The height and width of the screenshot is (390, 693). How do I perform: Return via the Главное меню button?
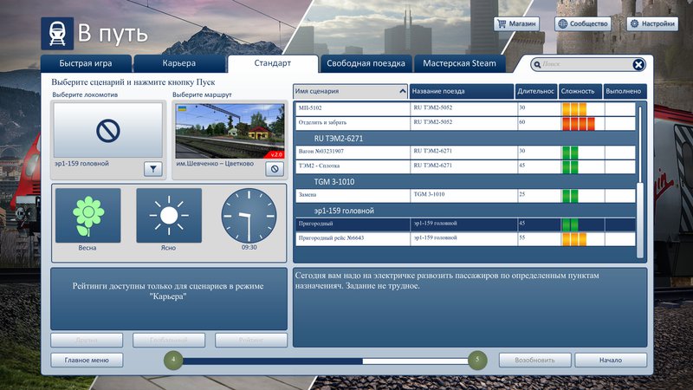pos(87,360)
